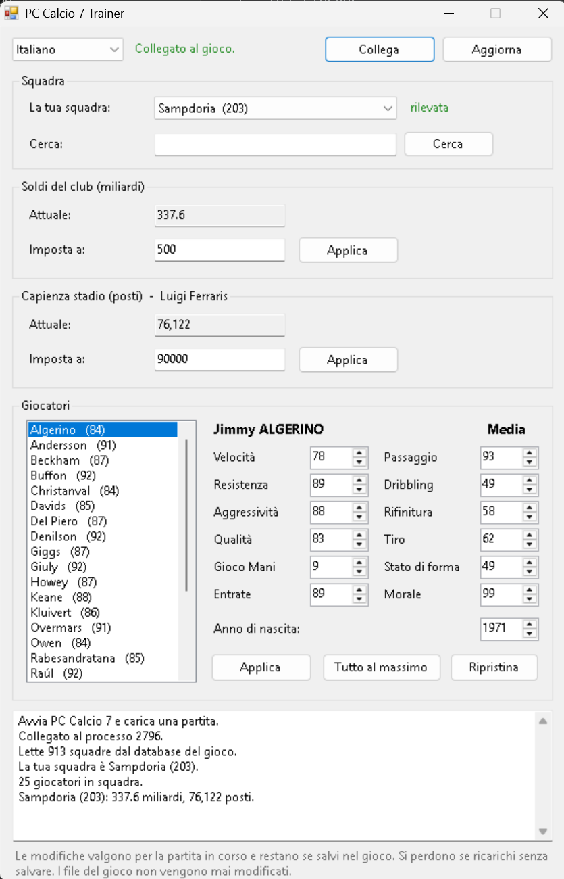Close the PC Calcio 7 Trainer window
This screenshot has height=879, width=564.
coord(543,13)
